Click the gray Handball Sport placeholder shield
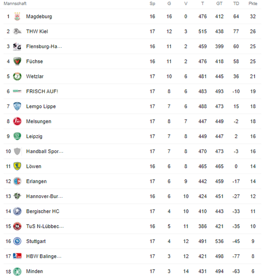Screen dimensions: 263x278 click(17, 151)
